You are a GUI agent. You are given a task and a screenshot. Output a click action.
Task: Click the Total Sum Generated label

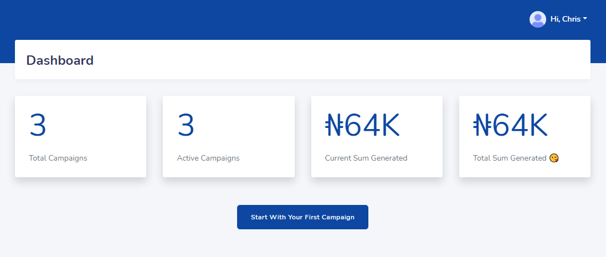click(510, 158)
